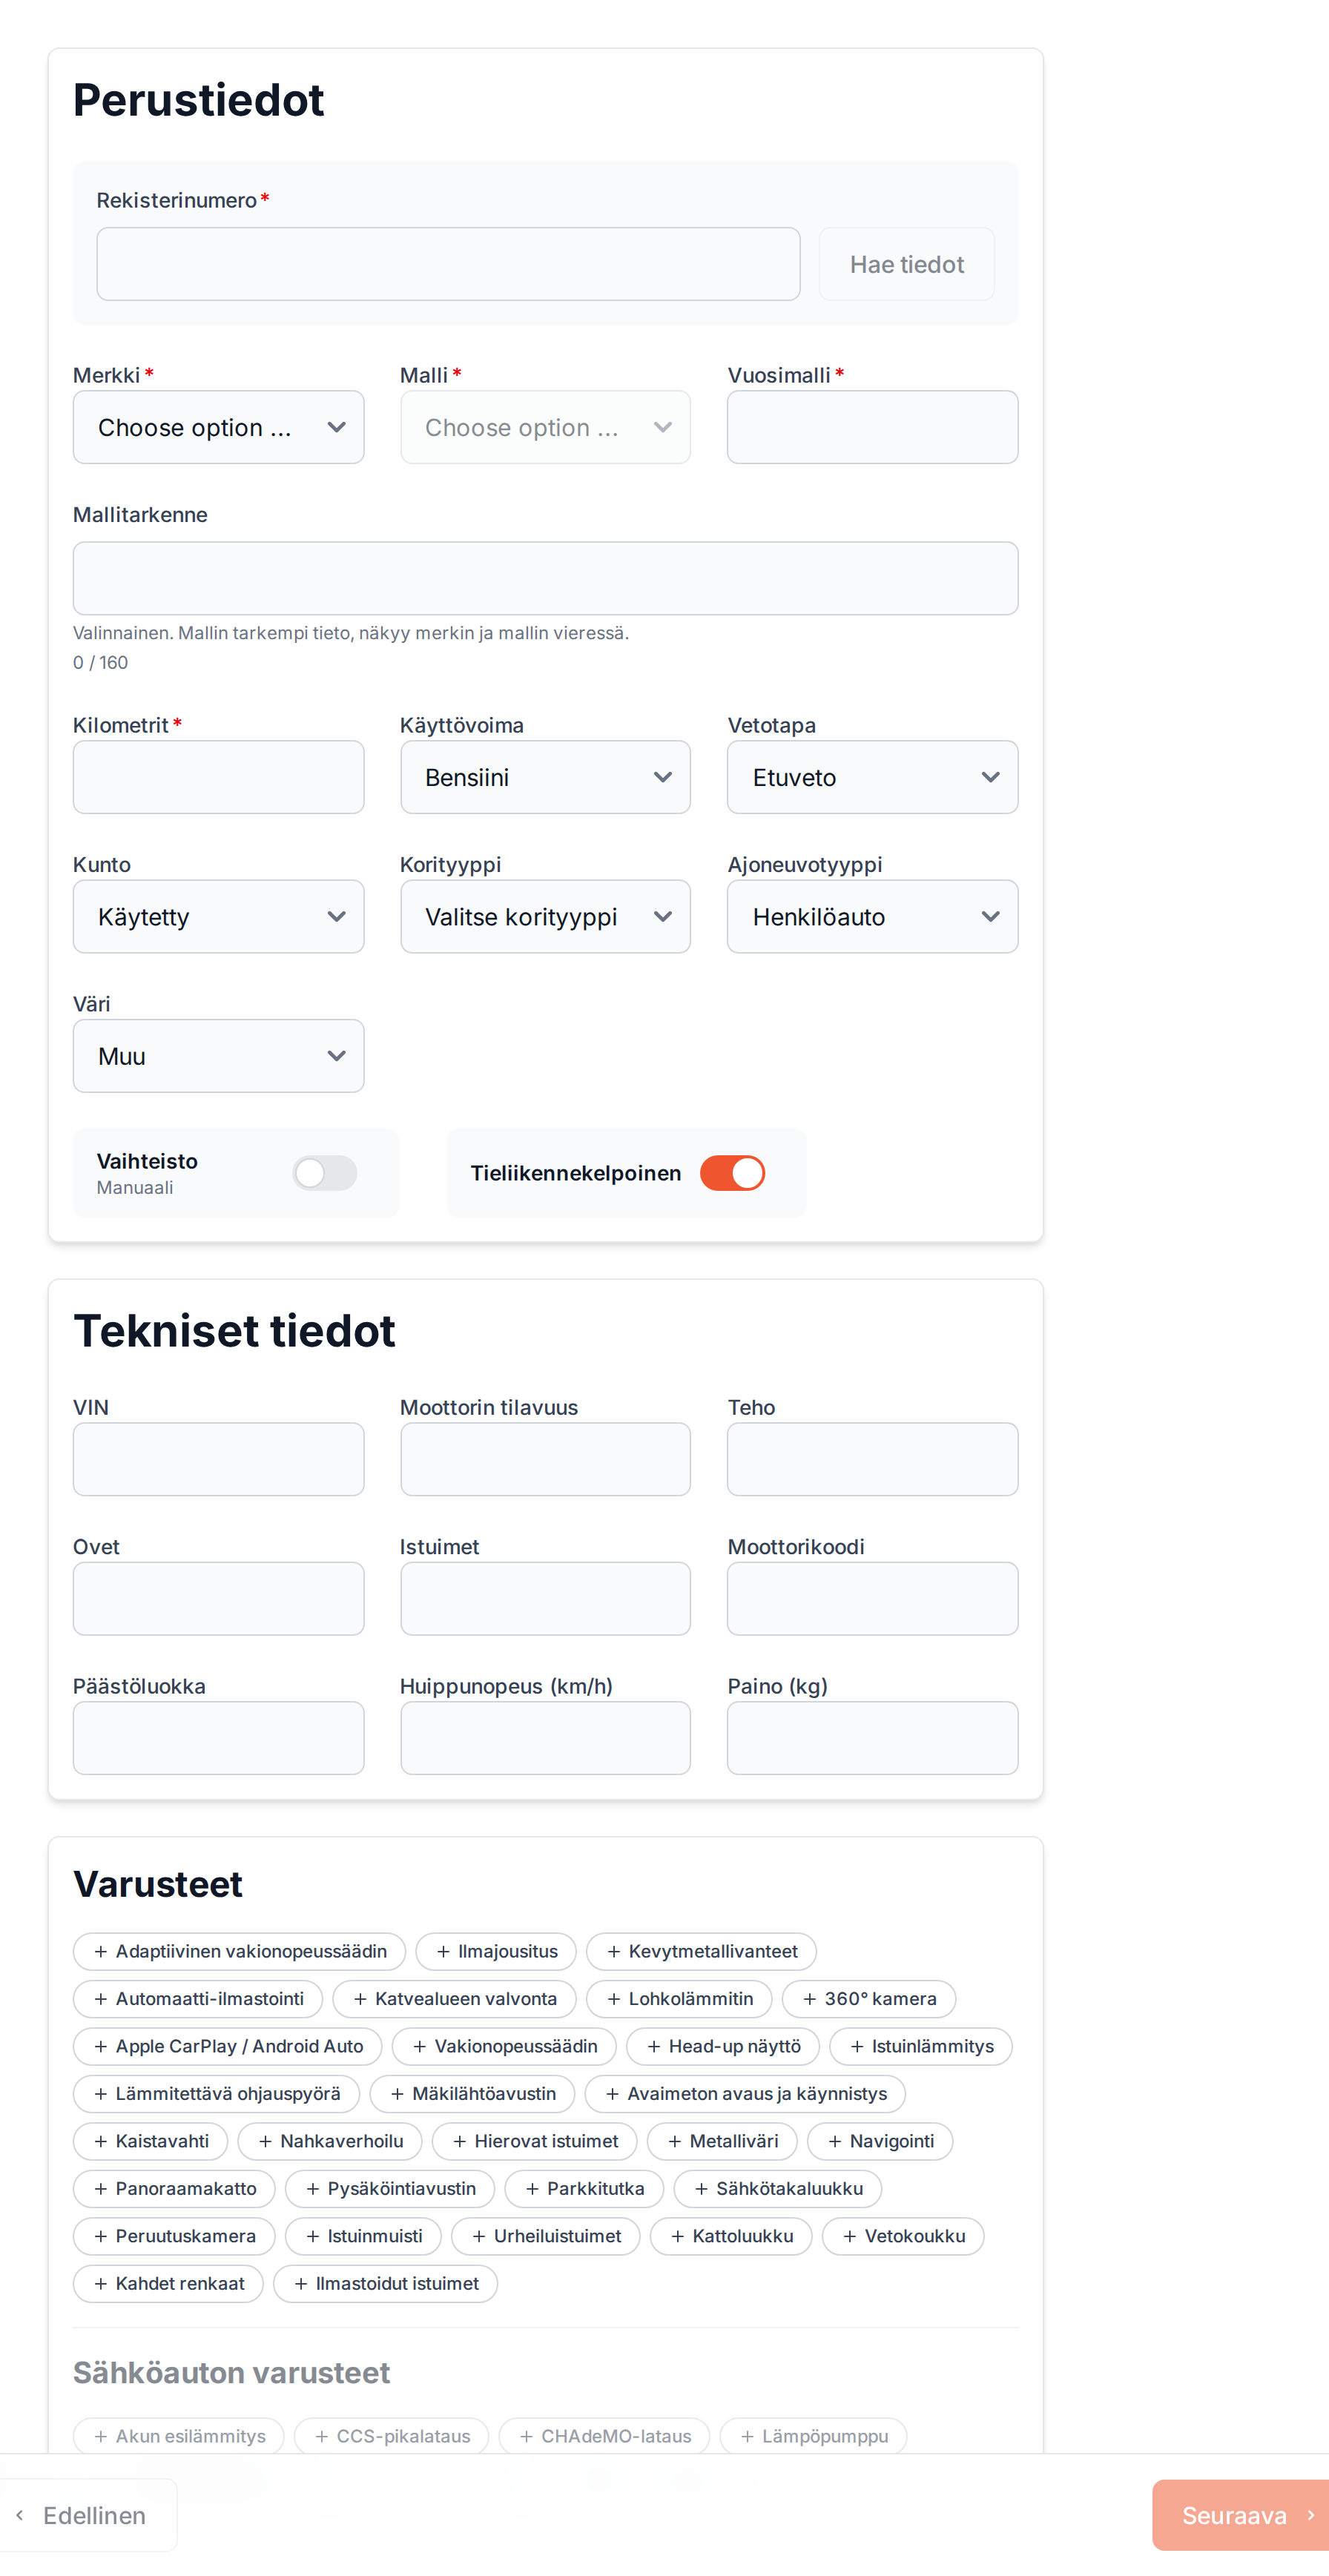
Task: Add Istuinlämmitys equipment option
Action: point(920,2046)
